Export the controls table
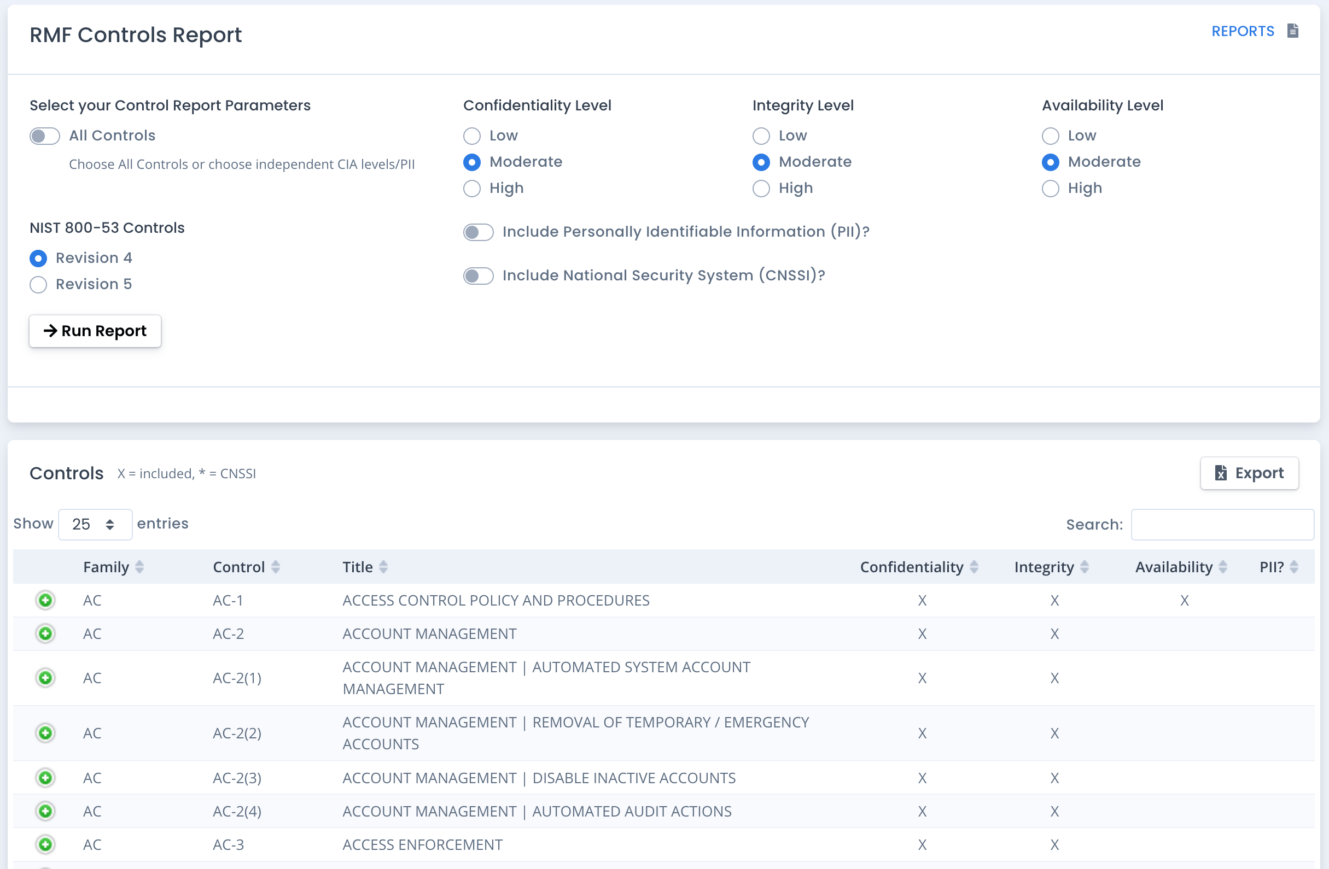Screen dimensions: 1329x869 point(1249,473)
